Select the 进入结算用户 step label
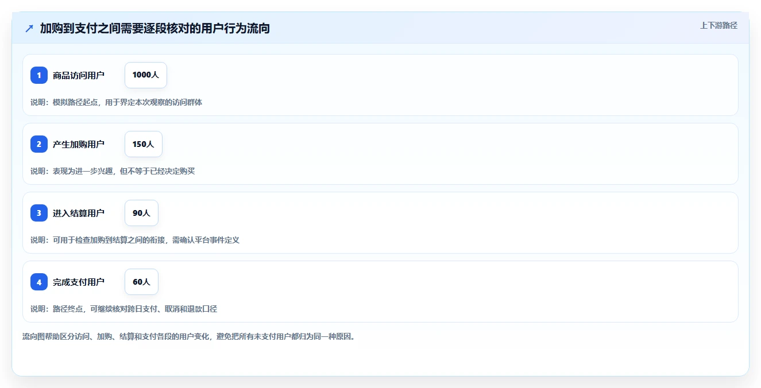This screenshot has width=761, height=388. point(79,213)
